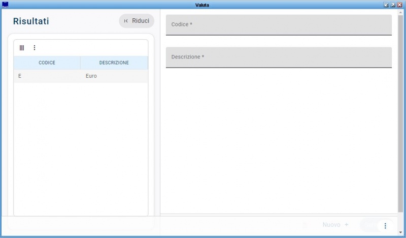The height and width of the screenshot is (238, 406).
Task: Sort results by the CODICE column header
Action: coord(47,63)
